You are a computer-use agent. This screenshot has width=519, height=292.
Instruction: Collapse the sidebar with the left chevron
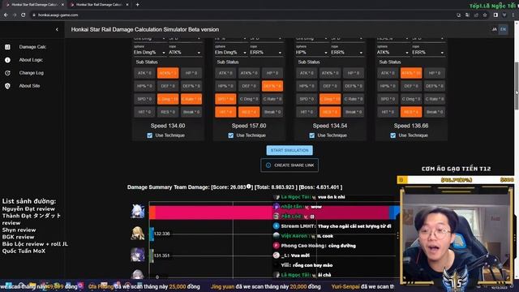[x=57, y=29]
